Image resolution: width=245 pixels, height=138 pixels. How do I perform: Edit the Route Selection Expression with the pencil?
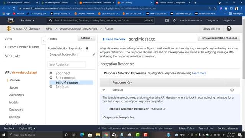94,54
